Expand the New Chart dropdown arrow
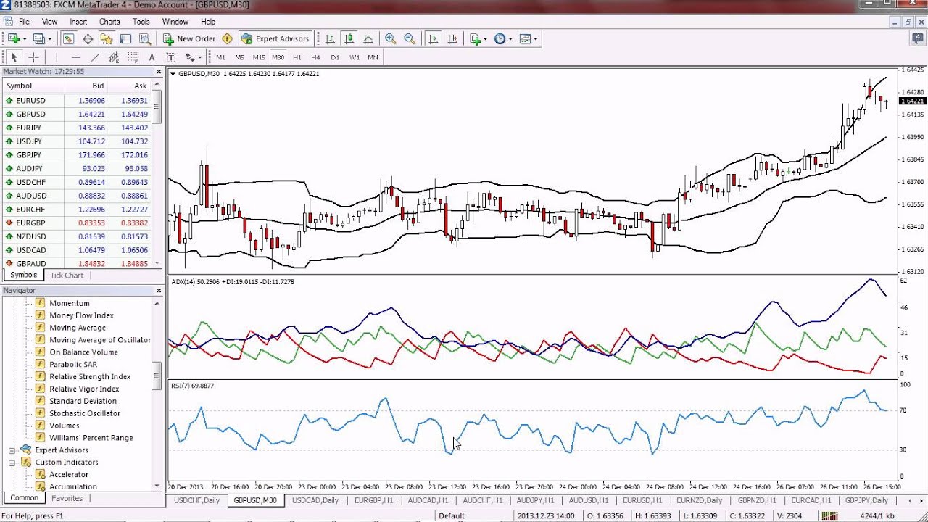This screenshot has height=522, width=928. (25, 39)
